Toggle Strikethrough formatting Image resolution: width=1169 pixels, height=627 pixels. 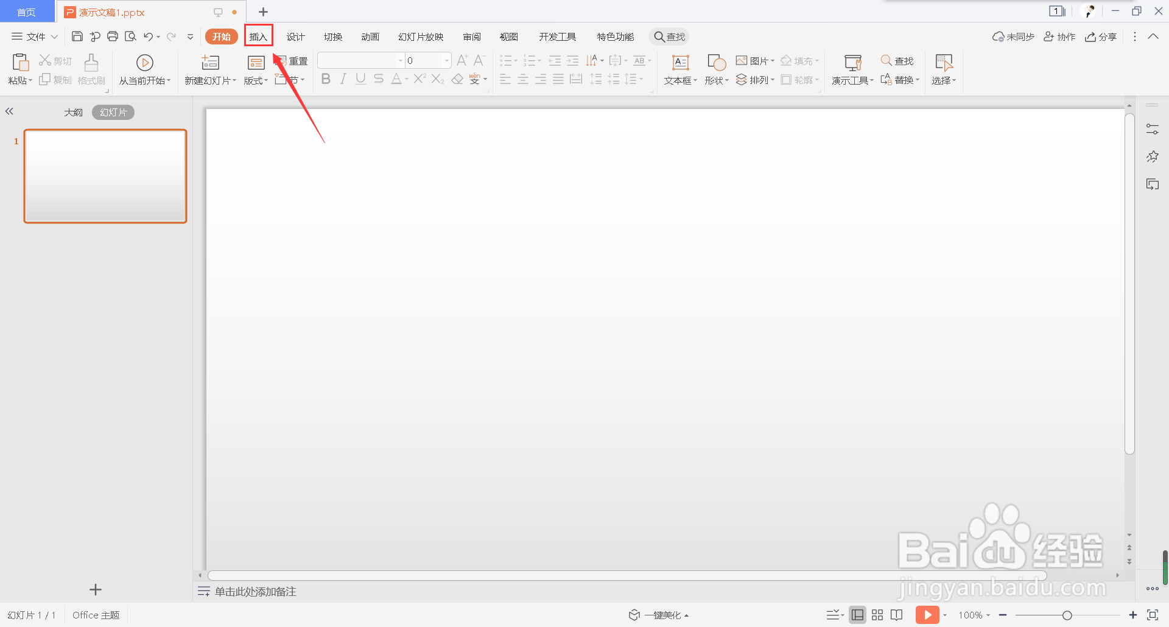coord(379,79)
